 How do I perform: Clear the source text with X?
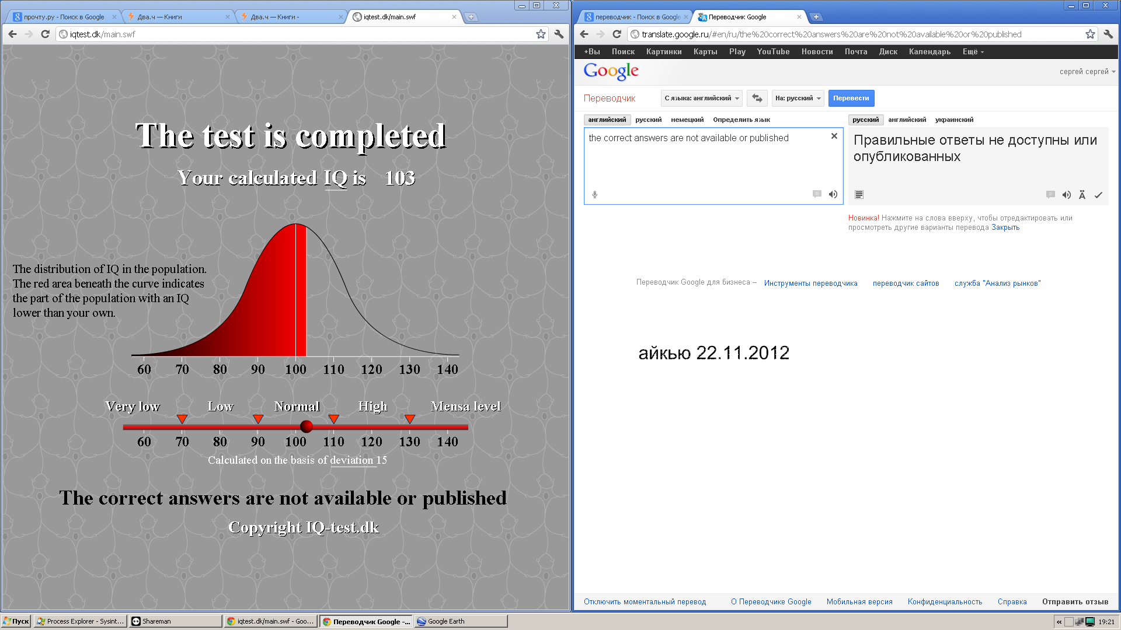tap(834, 136)
